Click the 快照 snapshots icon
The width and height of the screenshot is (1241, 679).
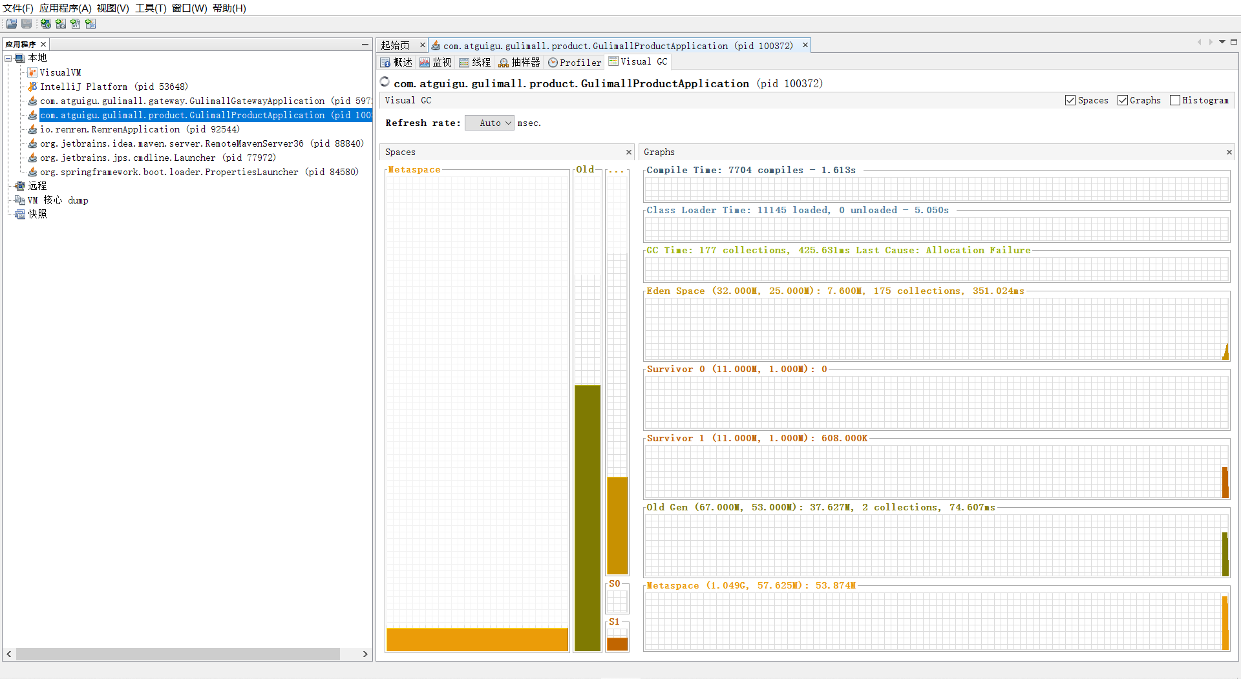pos(20,214)
